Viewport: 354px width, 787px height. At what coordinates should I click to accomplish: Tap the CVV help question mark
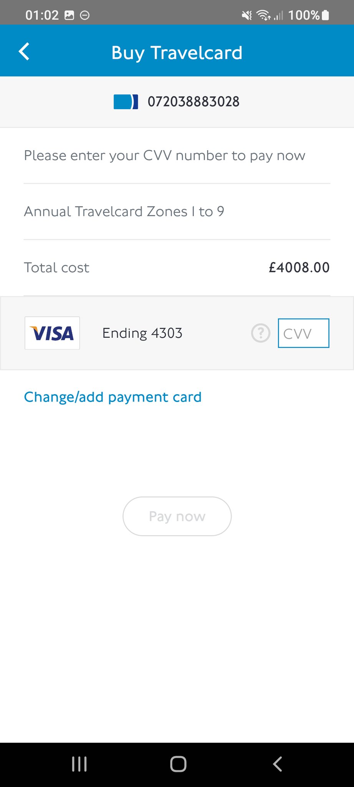pyautogui.click(x=261, y=333)
